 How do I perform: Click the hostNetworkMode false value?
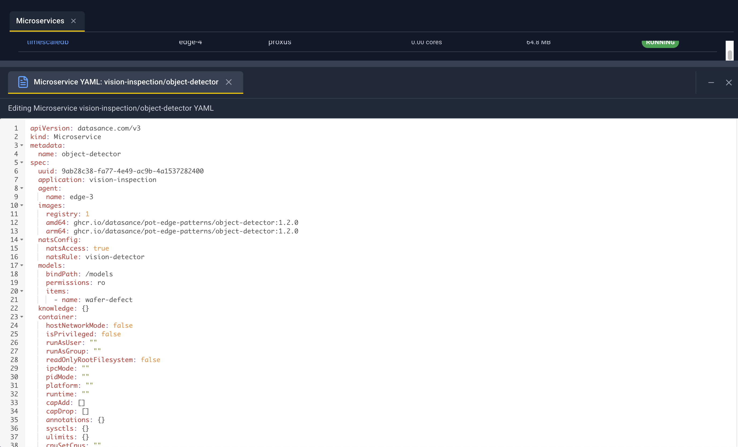[x=123, y=325]
